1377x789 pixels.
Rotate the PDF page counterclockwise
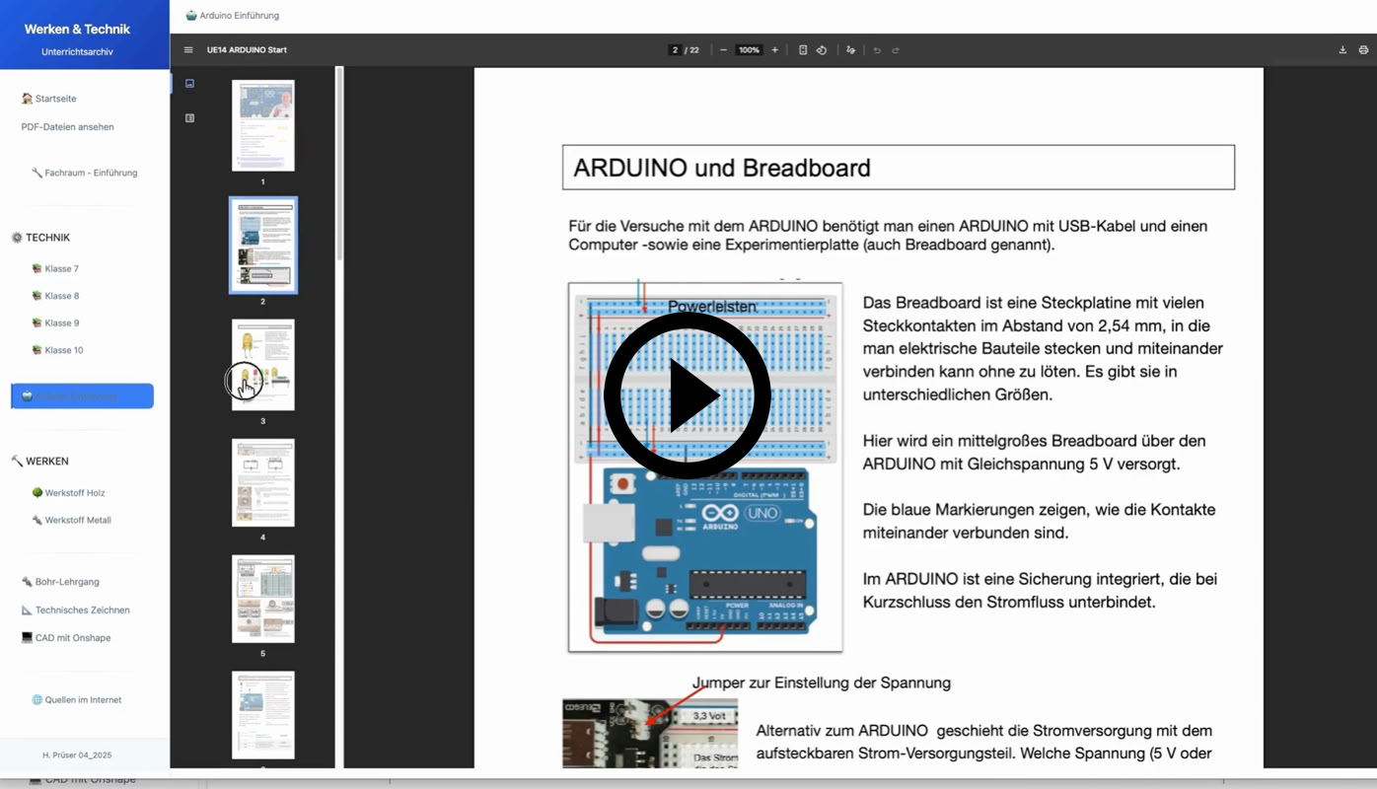coord(822,50)
